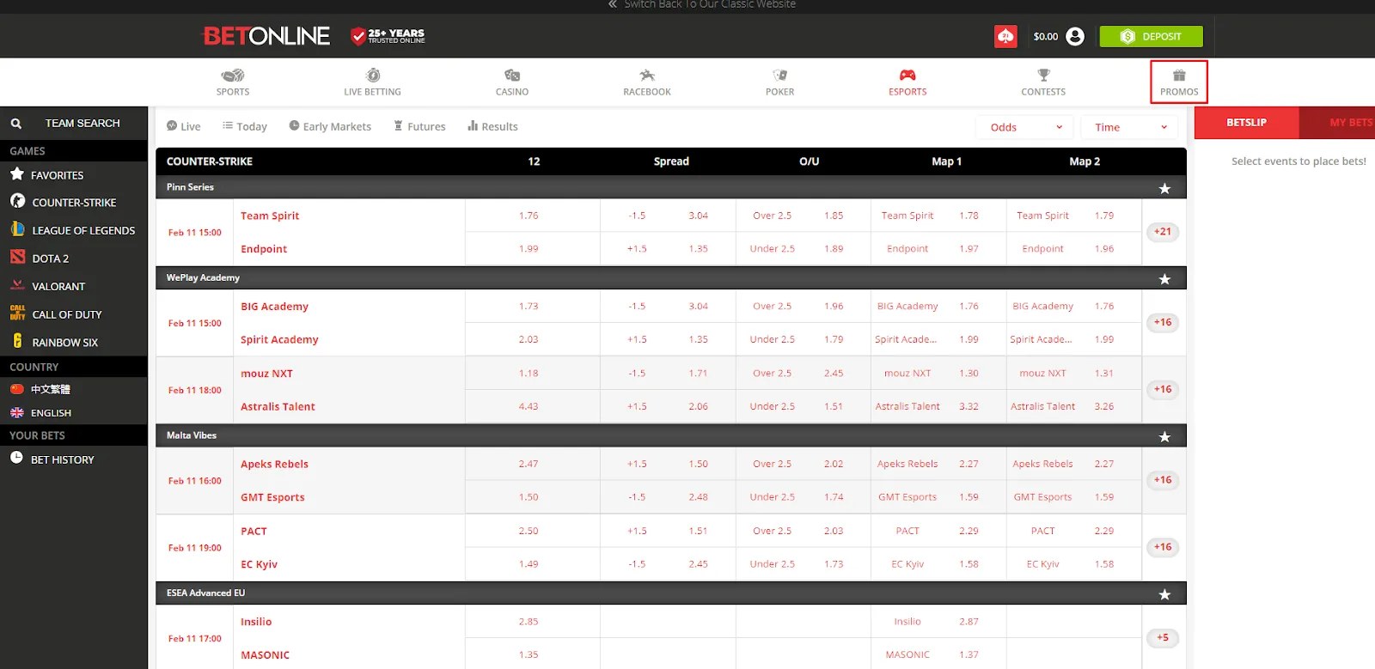This screenshot has height=669, width=1375.
Task: Click the BetOnline logo
Action: click(x=266, y=36)
